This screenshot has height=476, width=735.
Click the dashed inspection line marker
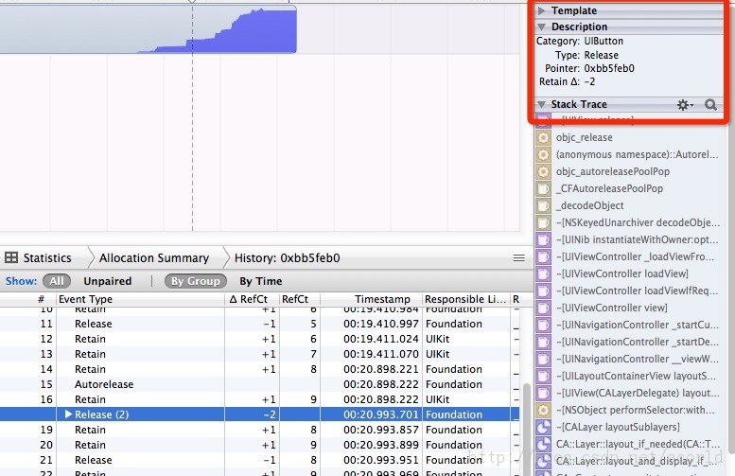click(192, 117)
